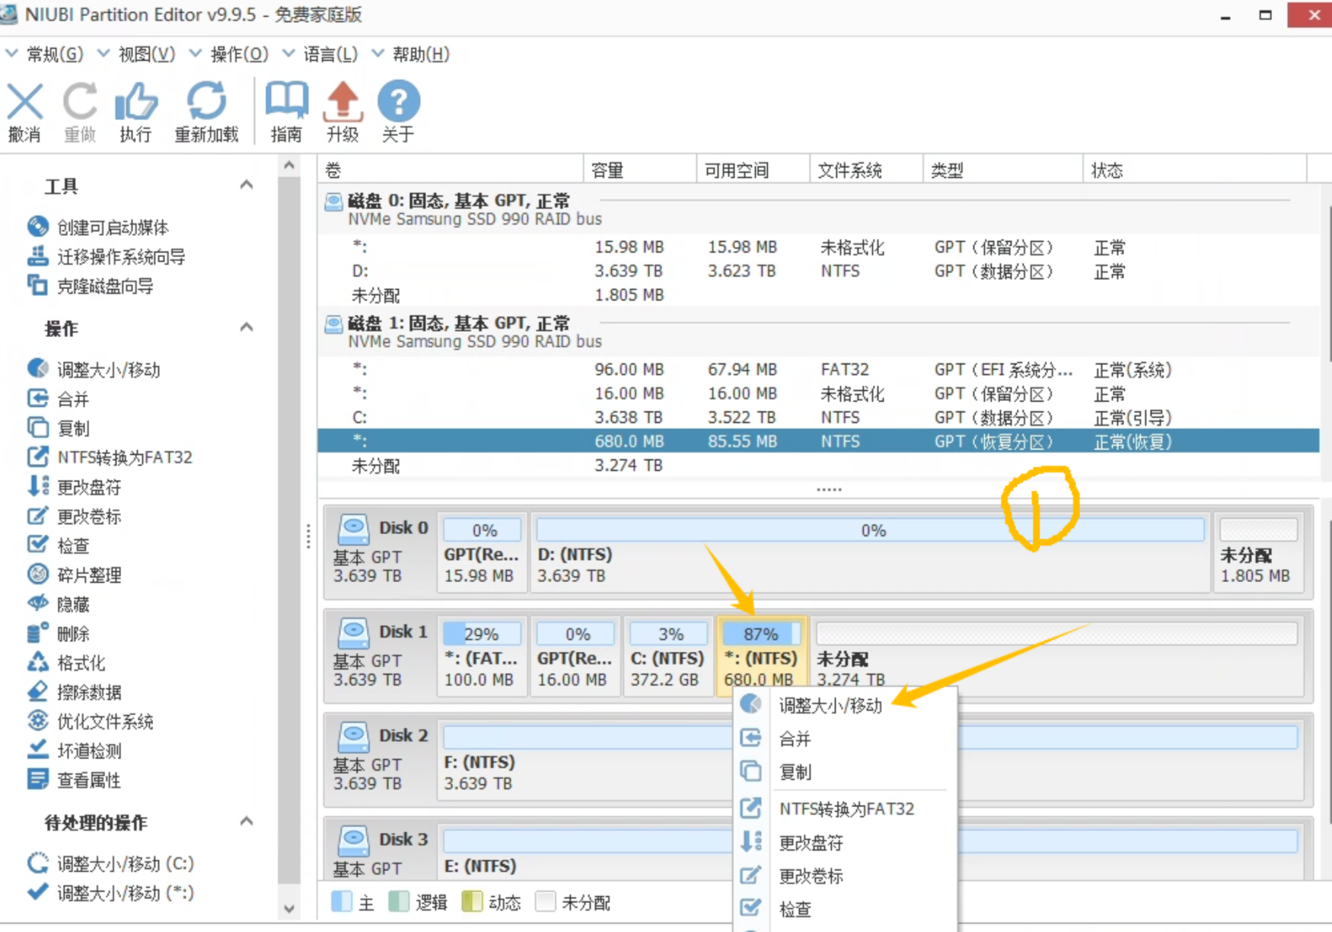This screenshot has width=1332, height=932.
Task: Select the D: (NTFS) 3.639 TB partition block
Action: click(x=870, y=552)
